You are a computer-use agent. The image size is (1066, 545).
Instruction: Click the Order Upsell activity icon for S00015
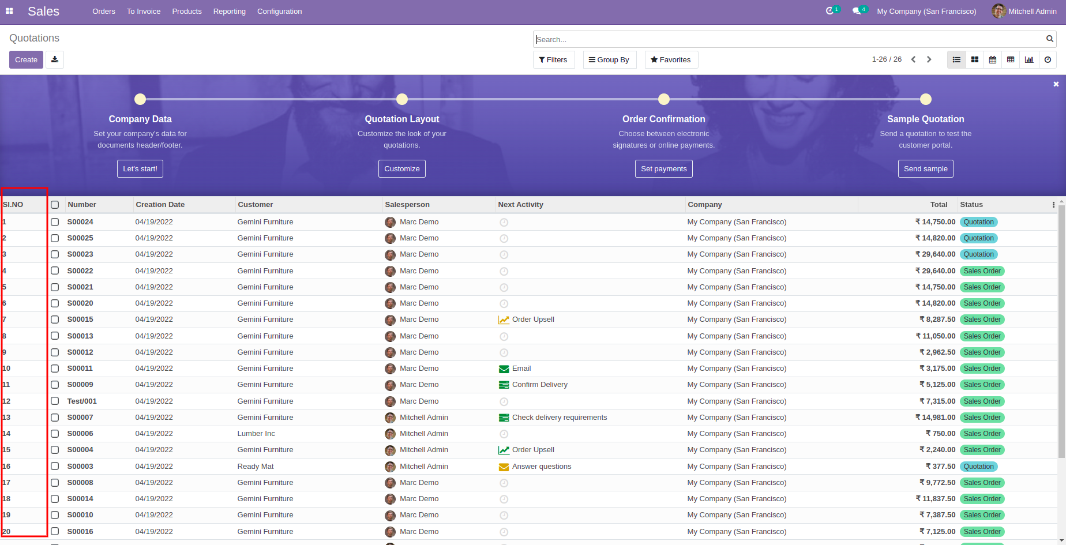click(504, 320)
